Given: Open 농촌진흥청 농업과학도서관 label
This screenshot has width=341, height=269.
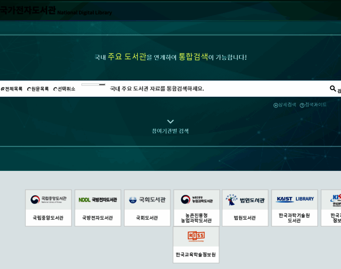Looking at the screenshot, I should (196, 218).
